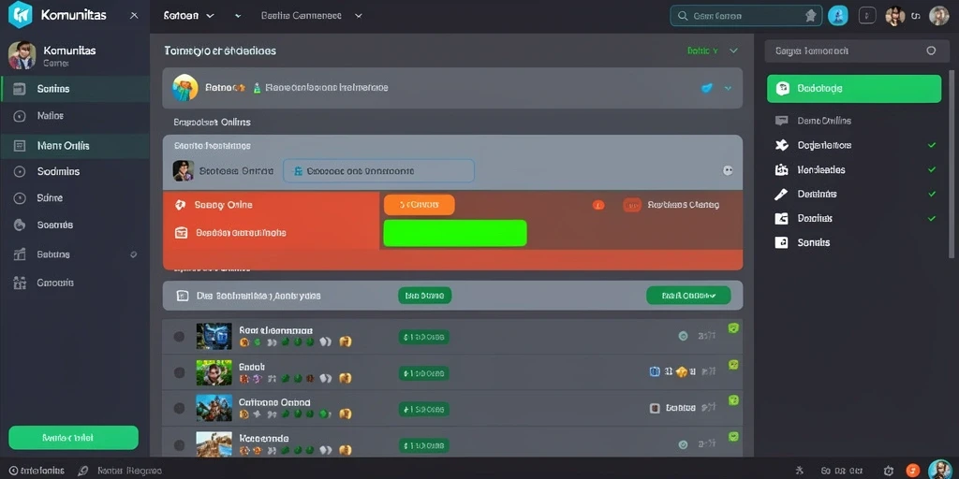Toggle the green checkmark beside Dogierletons

[932, 145]
